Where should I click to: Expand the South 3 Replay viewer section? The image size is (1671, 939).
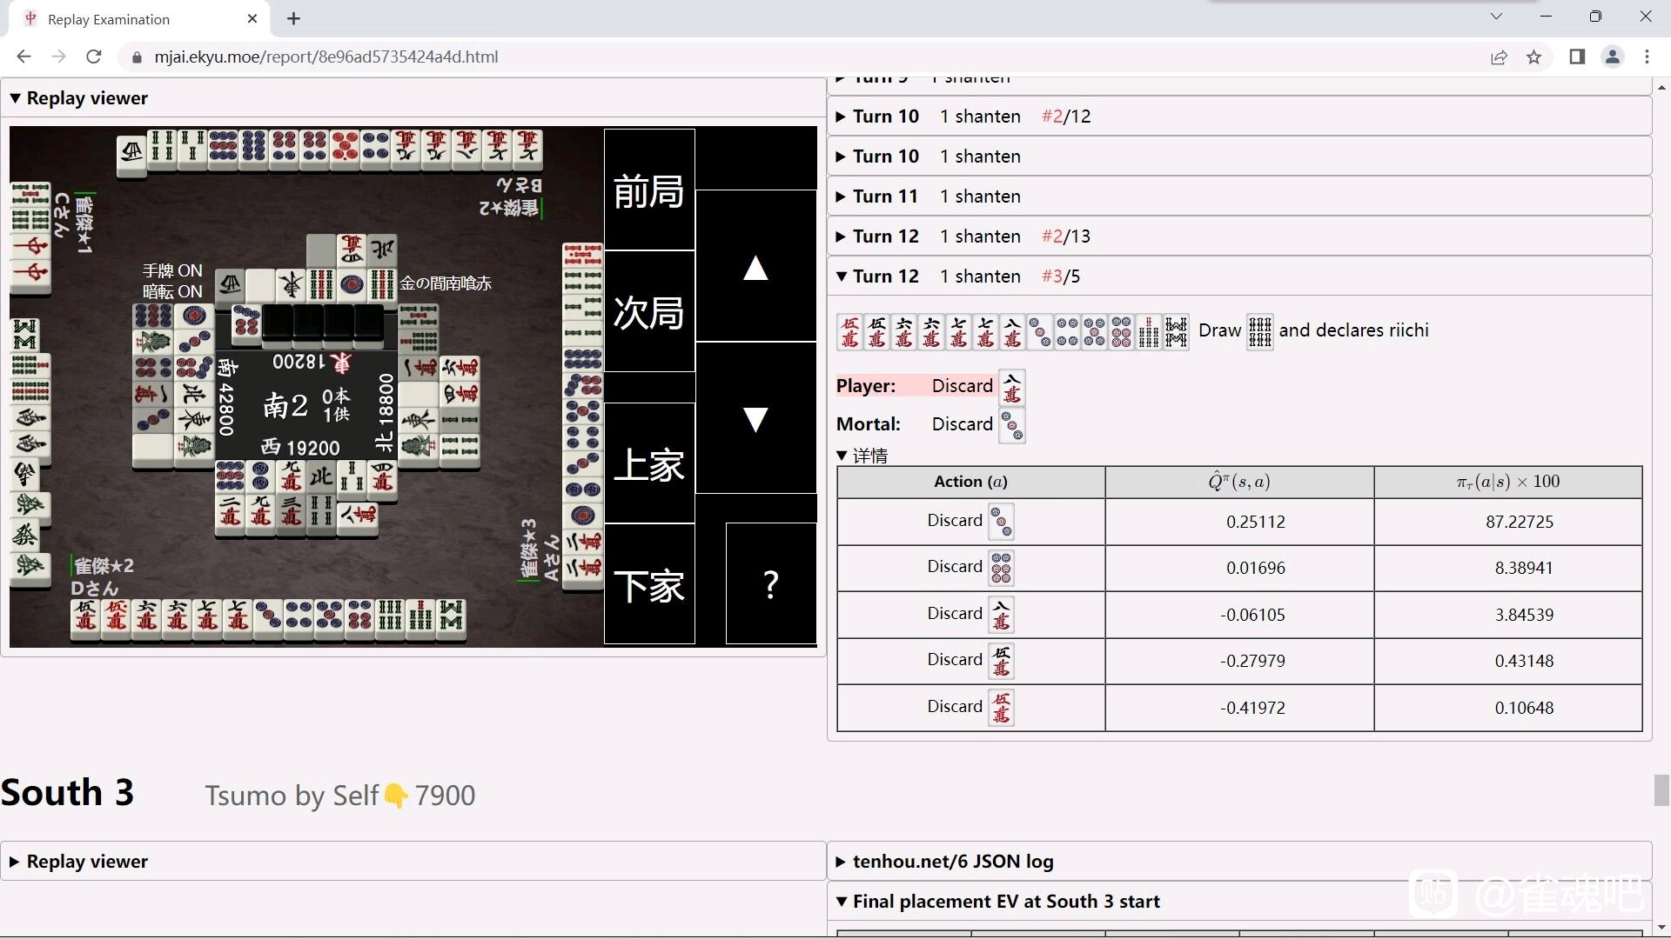point(413,861)
